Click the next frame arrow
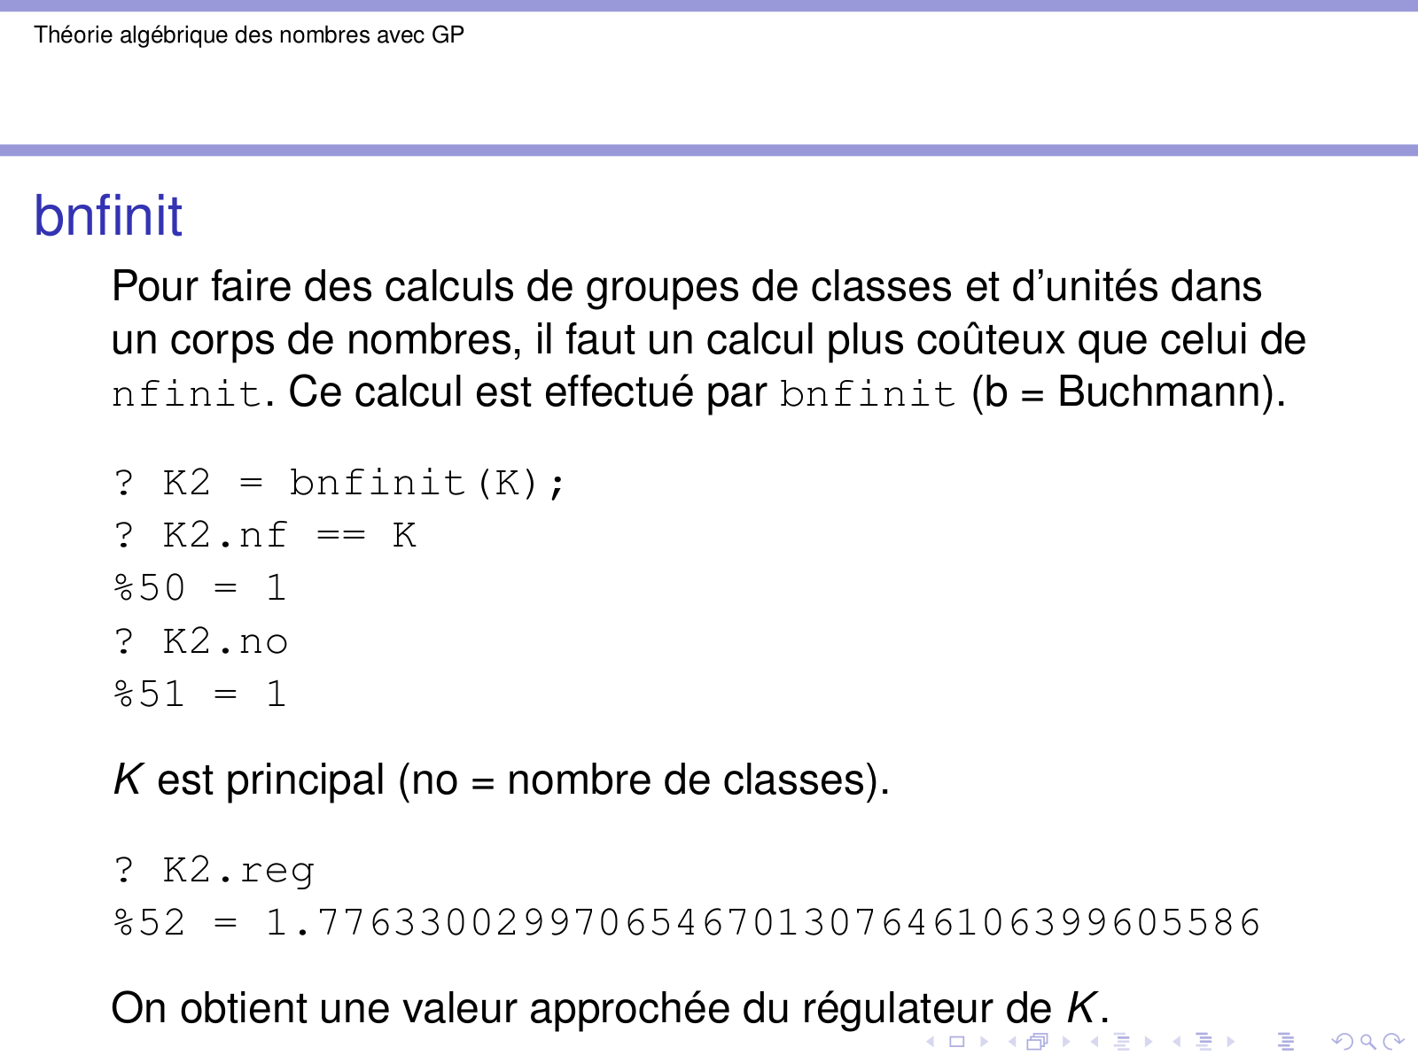Viewport: 1418px width, 1063px height. tap(1066, 1042)
